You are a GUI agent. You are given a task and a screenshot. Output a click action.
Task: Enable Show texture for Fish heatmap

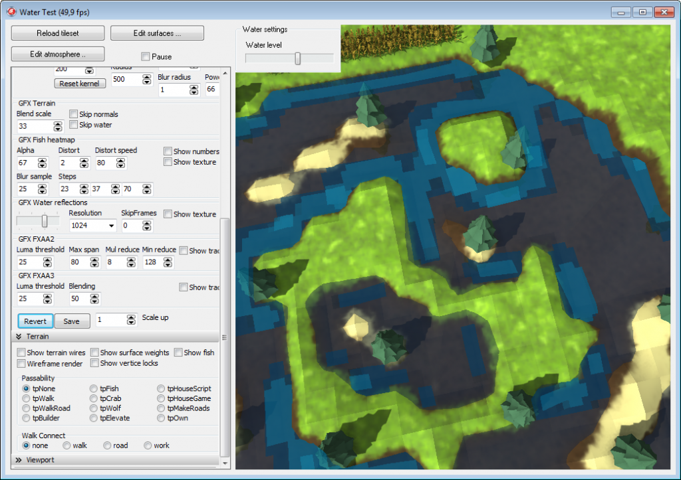click(x=168, y=162)
